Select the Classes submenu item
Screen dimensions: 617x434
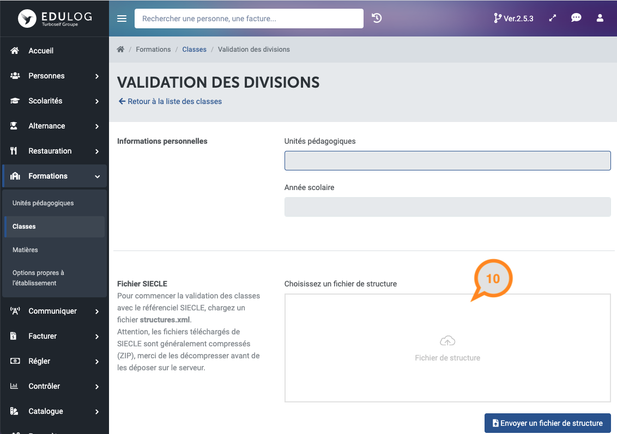point(55,227)
